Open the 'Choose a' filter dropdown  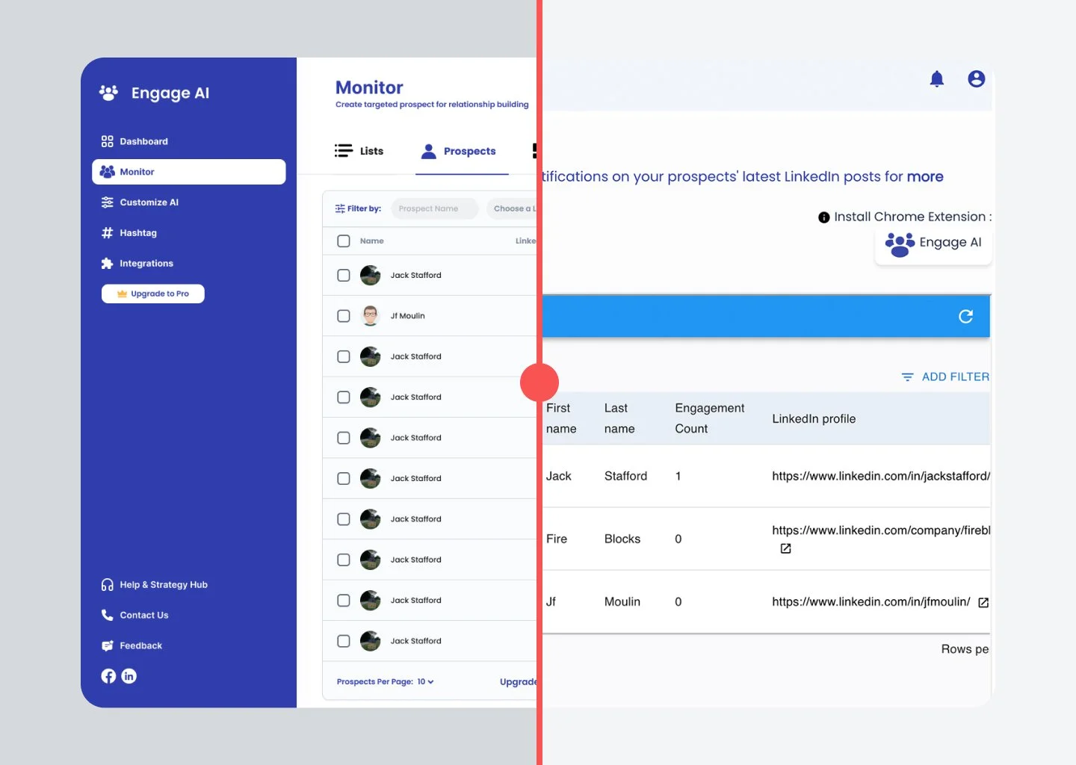tap(513, 208)
